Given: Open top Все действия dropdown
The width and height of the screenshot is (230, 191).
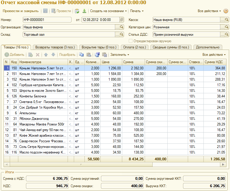Looking at the screenshot, I should click(x=209, y=11).
